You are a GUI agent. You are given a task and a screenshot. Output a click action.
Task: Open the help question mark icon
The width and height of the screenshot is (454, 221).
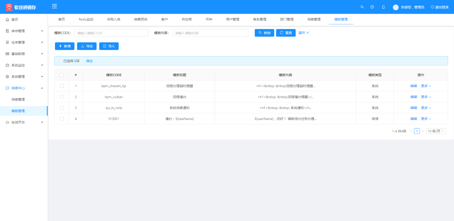tap(372, 7)
